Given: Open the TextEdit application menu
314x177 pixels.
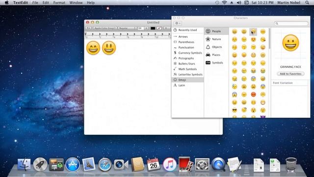Looking at the screenshot, I should pos(21,2).
